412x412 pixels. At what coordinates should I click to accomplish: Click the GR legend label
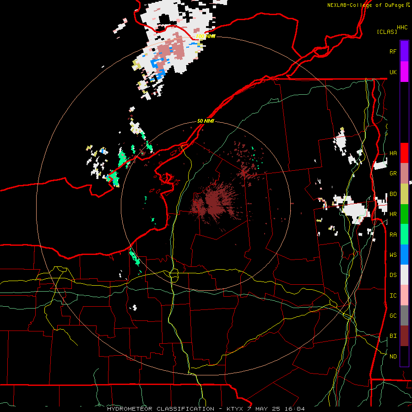click(x=393, y=173)
